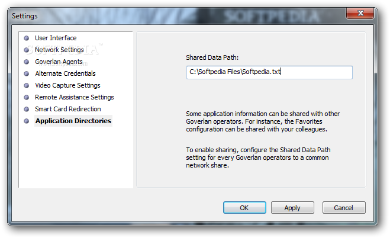
Task: Click the bullet icon beside User Interface
Action: pos(27,38)
